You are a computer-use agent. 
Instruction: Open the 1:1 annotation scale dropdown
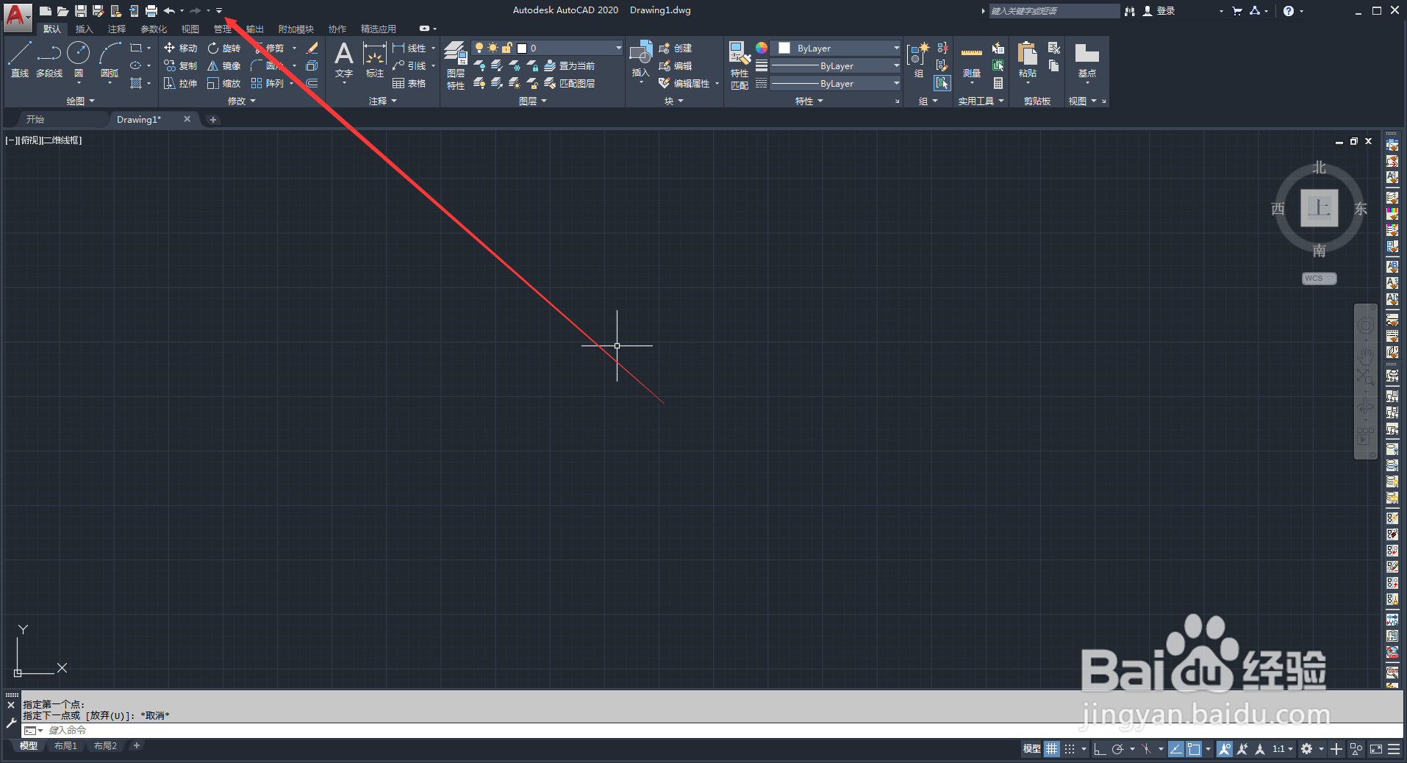coord(1283,749)
